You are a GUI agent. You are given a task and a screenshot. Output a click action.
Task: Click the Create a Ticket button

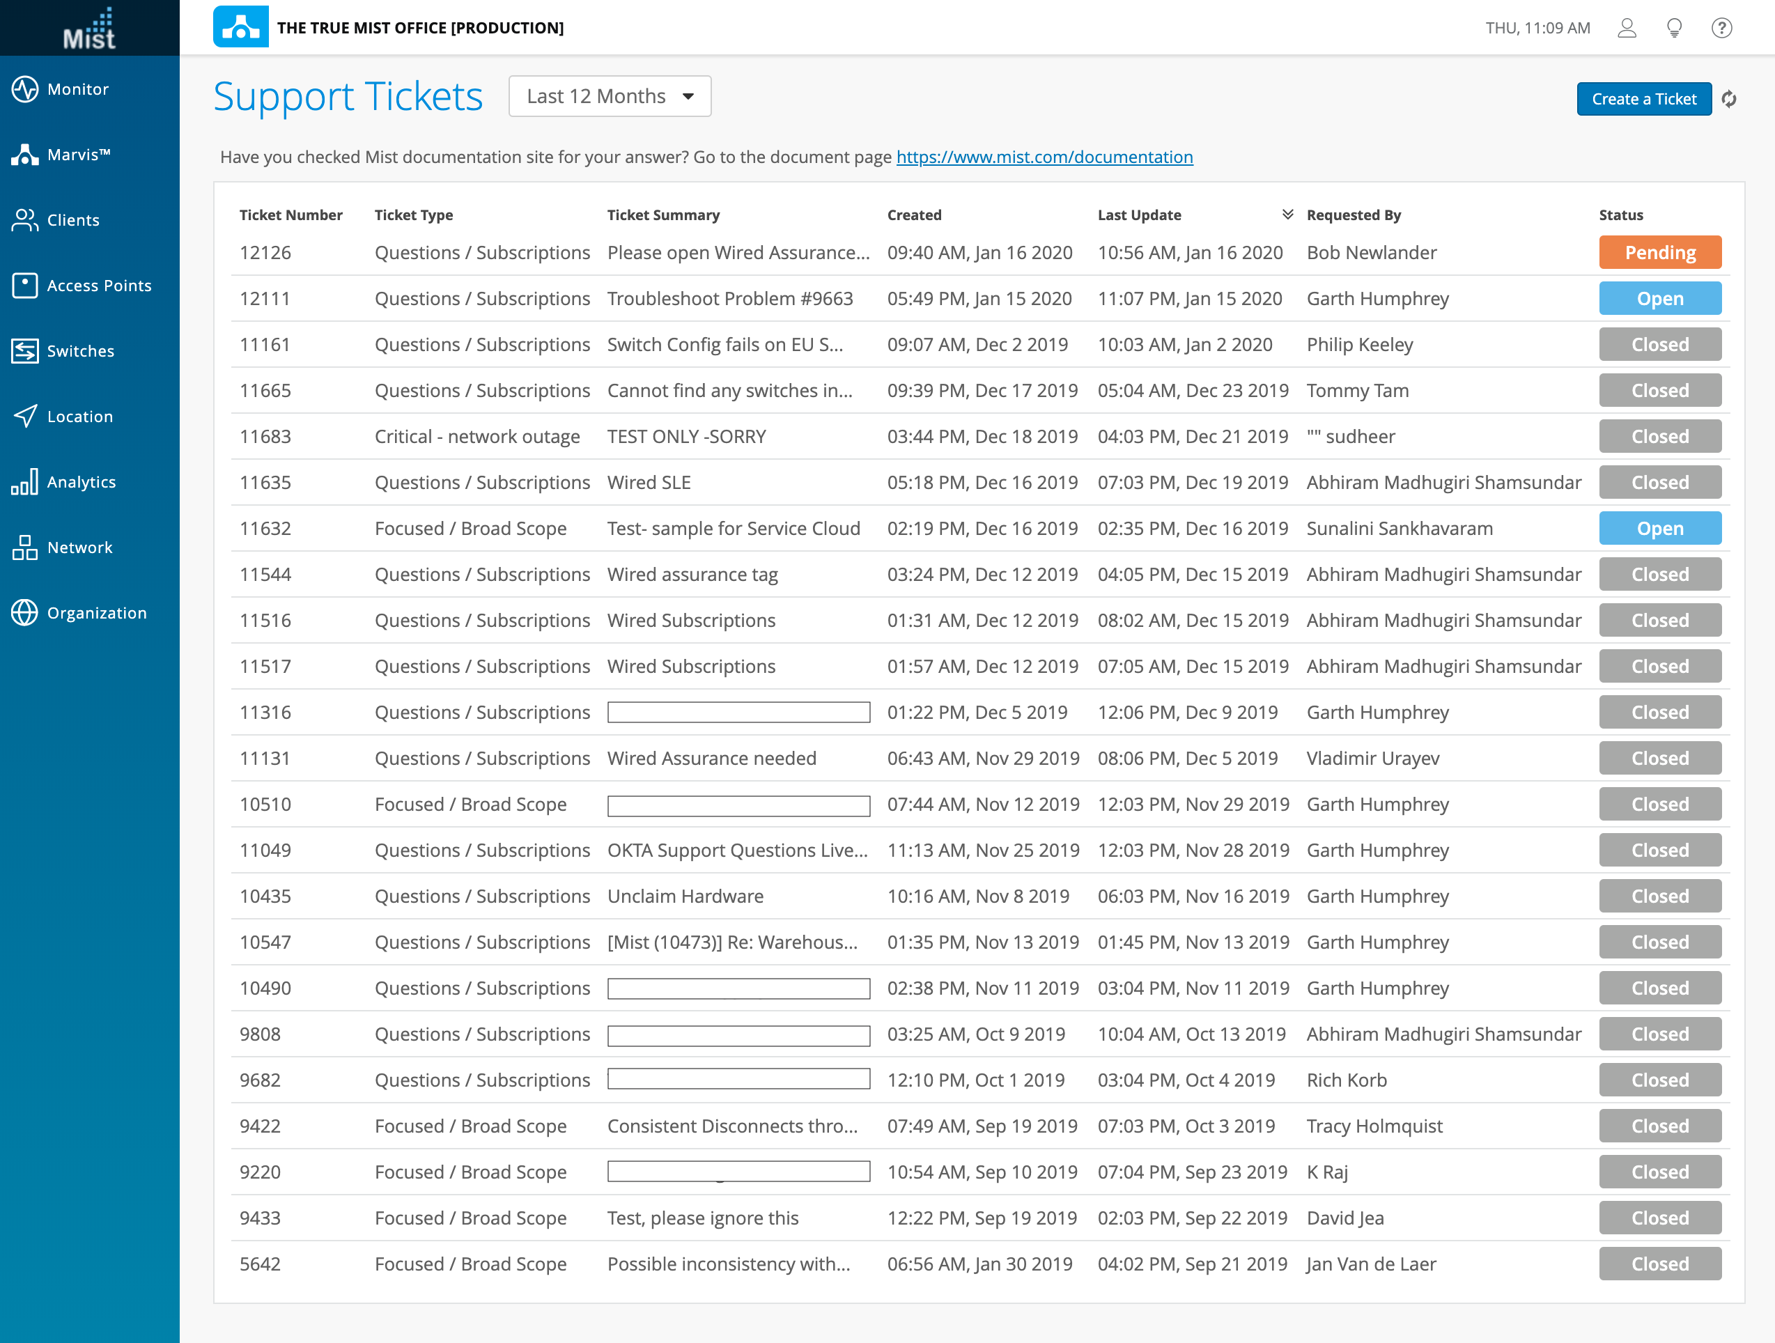click(x=1643, y=100)
